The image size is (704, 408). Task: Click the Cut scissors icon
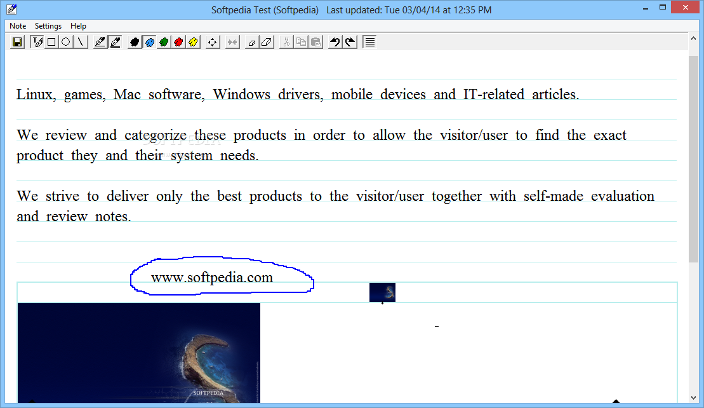[286, 42]
